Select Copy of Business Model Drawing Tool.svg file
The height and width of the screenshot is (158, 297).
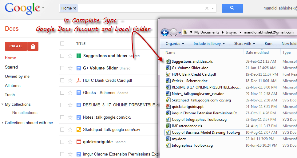click(206, 132)
